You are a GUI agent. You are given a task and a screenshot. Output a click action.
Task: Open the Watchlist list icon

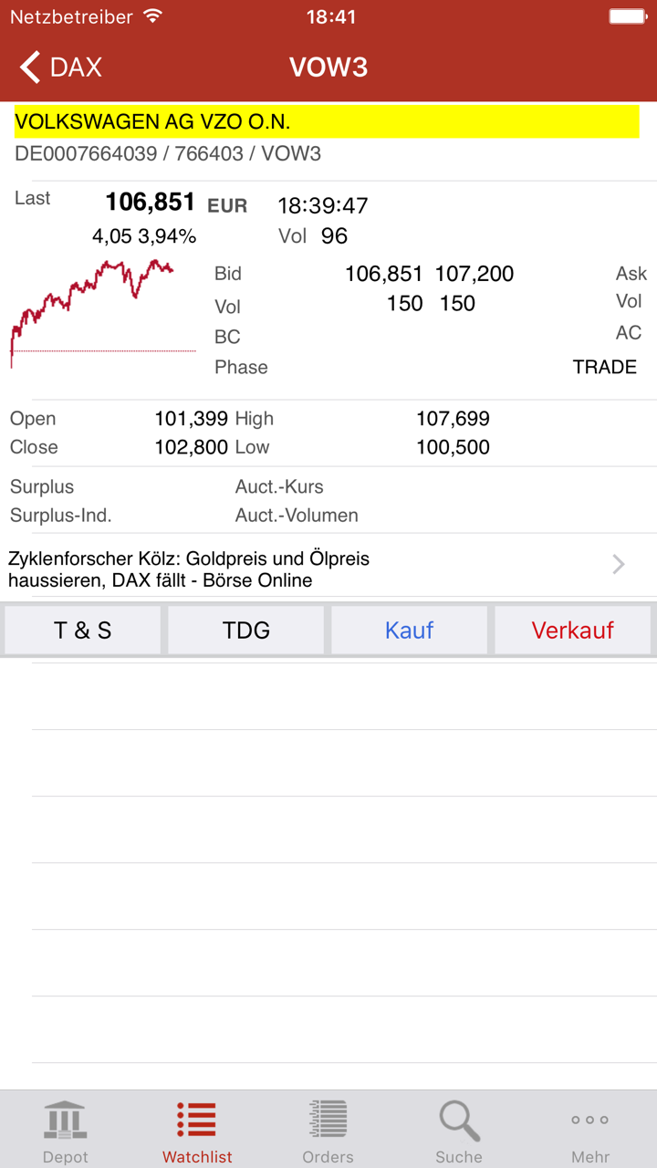click(197, 1121)
